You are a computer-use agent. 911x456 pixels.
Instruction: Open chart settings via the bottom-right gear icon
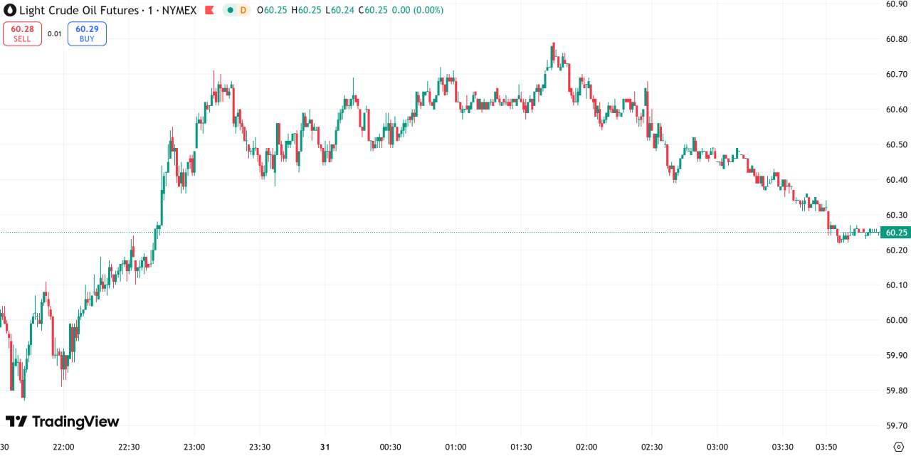(897, 447)
